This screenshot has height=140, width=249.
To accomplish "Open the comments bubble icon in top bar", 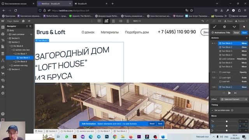I will pos(23,21).
